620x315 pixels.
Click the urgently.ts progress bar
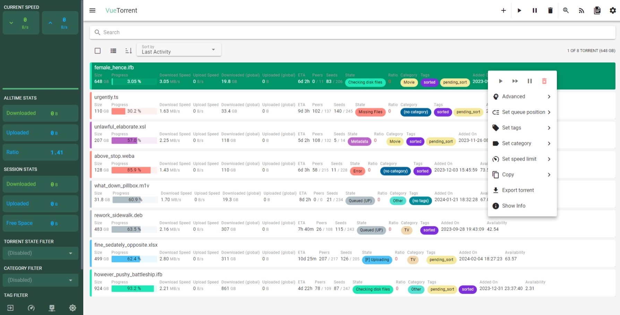point(134,111)
